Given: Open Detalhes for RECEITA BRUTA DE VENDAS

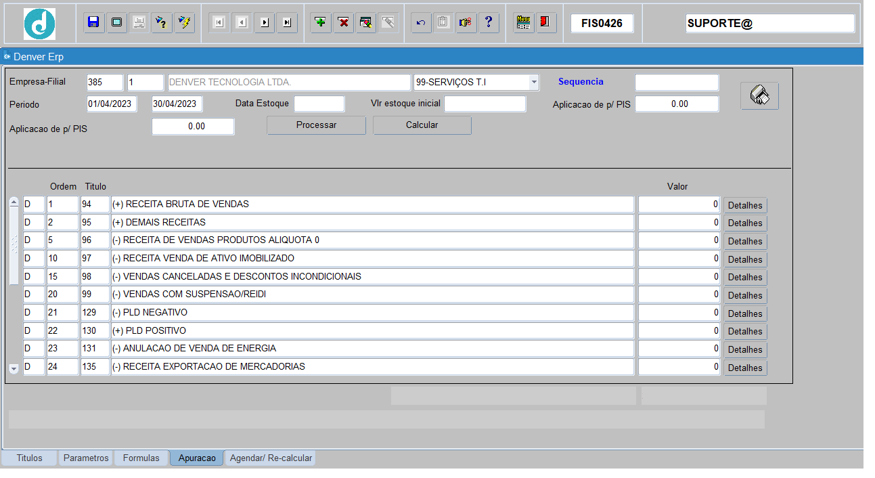Looking at the screenshot, I should click(745, 205).
